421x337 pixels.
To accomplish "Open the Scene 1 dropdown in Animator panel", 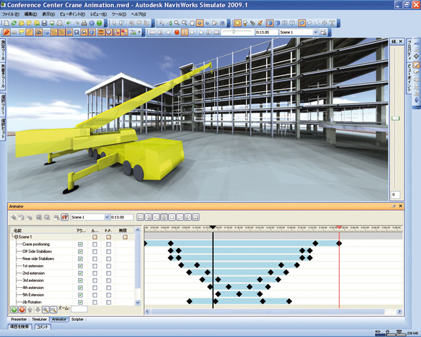I will pos(106,217).
